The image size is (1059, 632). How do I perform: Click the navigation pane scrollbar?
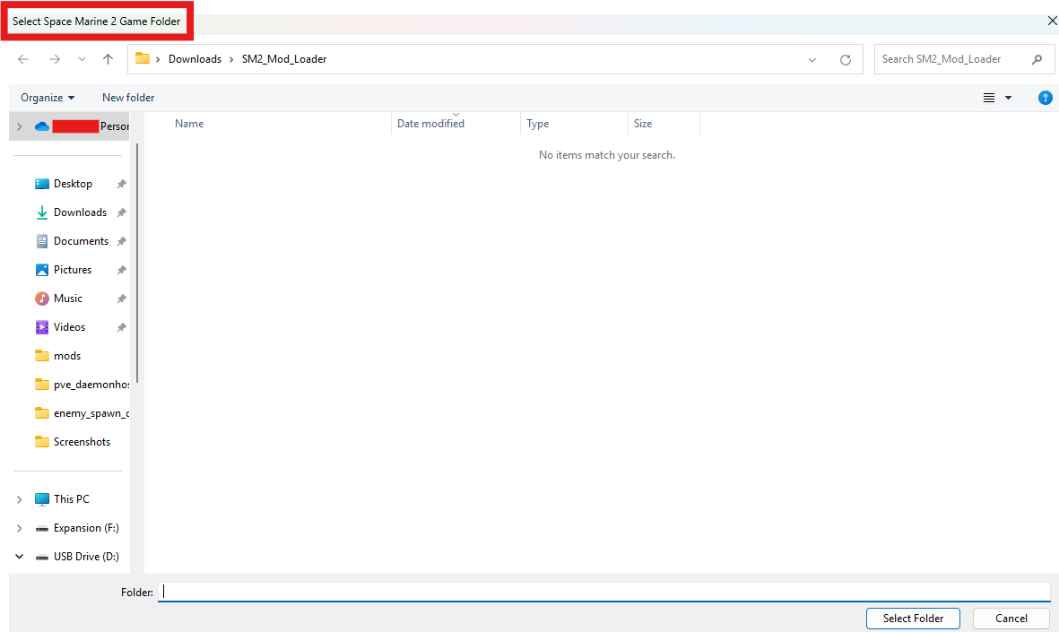pos(138,264)
